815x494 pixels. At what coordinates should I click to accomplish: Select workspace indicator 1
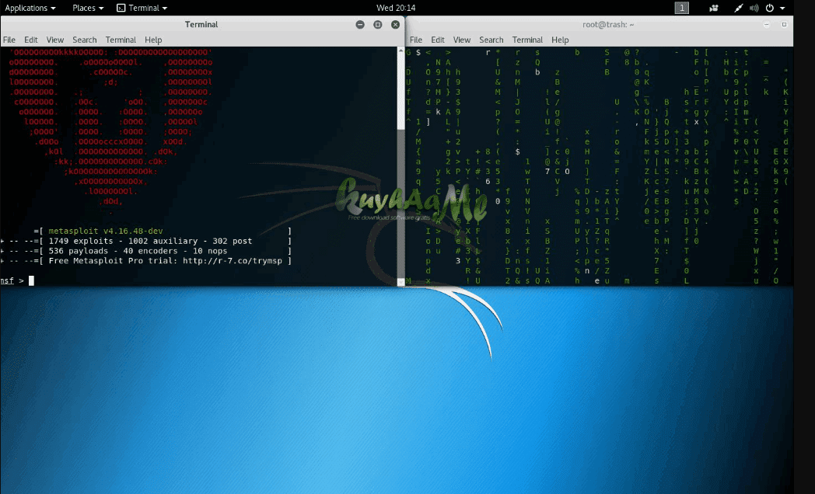(x=681, y=8)
